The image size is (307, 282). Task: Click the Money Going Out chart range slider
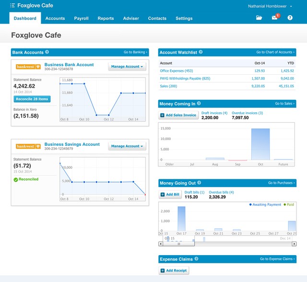pyautogui.click(x=179, y=244)
